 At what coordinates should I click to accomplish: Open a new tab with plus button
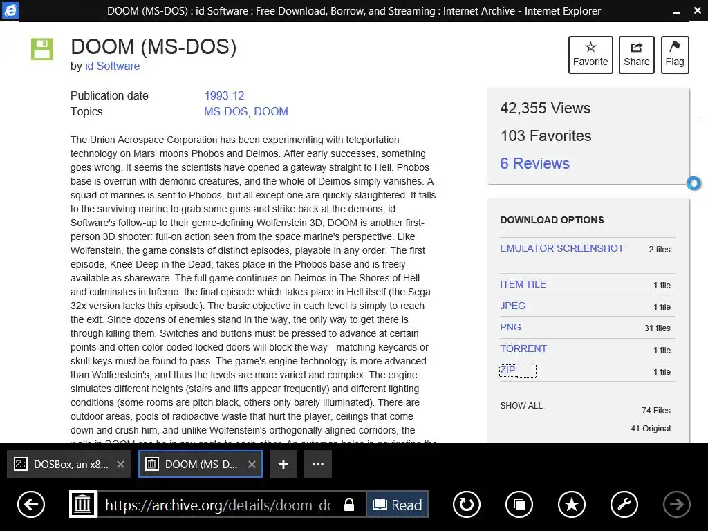(283, 464)
